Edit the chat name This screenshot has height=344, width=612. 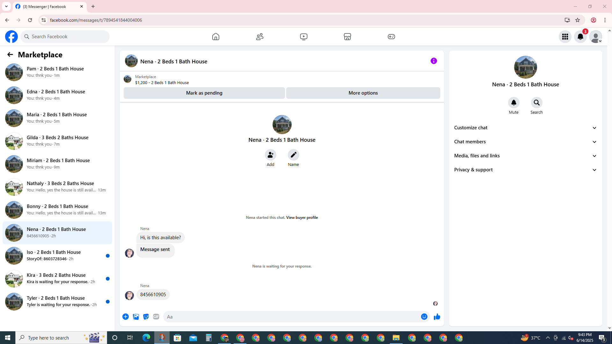(x=294, y=155)
